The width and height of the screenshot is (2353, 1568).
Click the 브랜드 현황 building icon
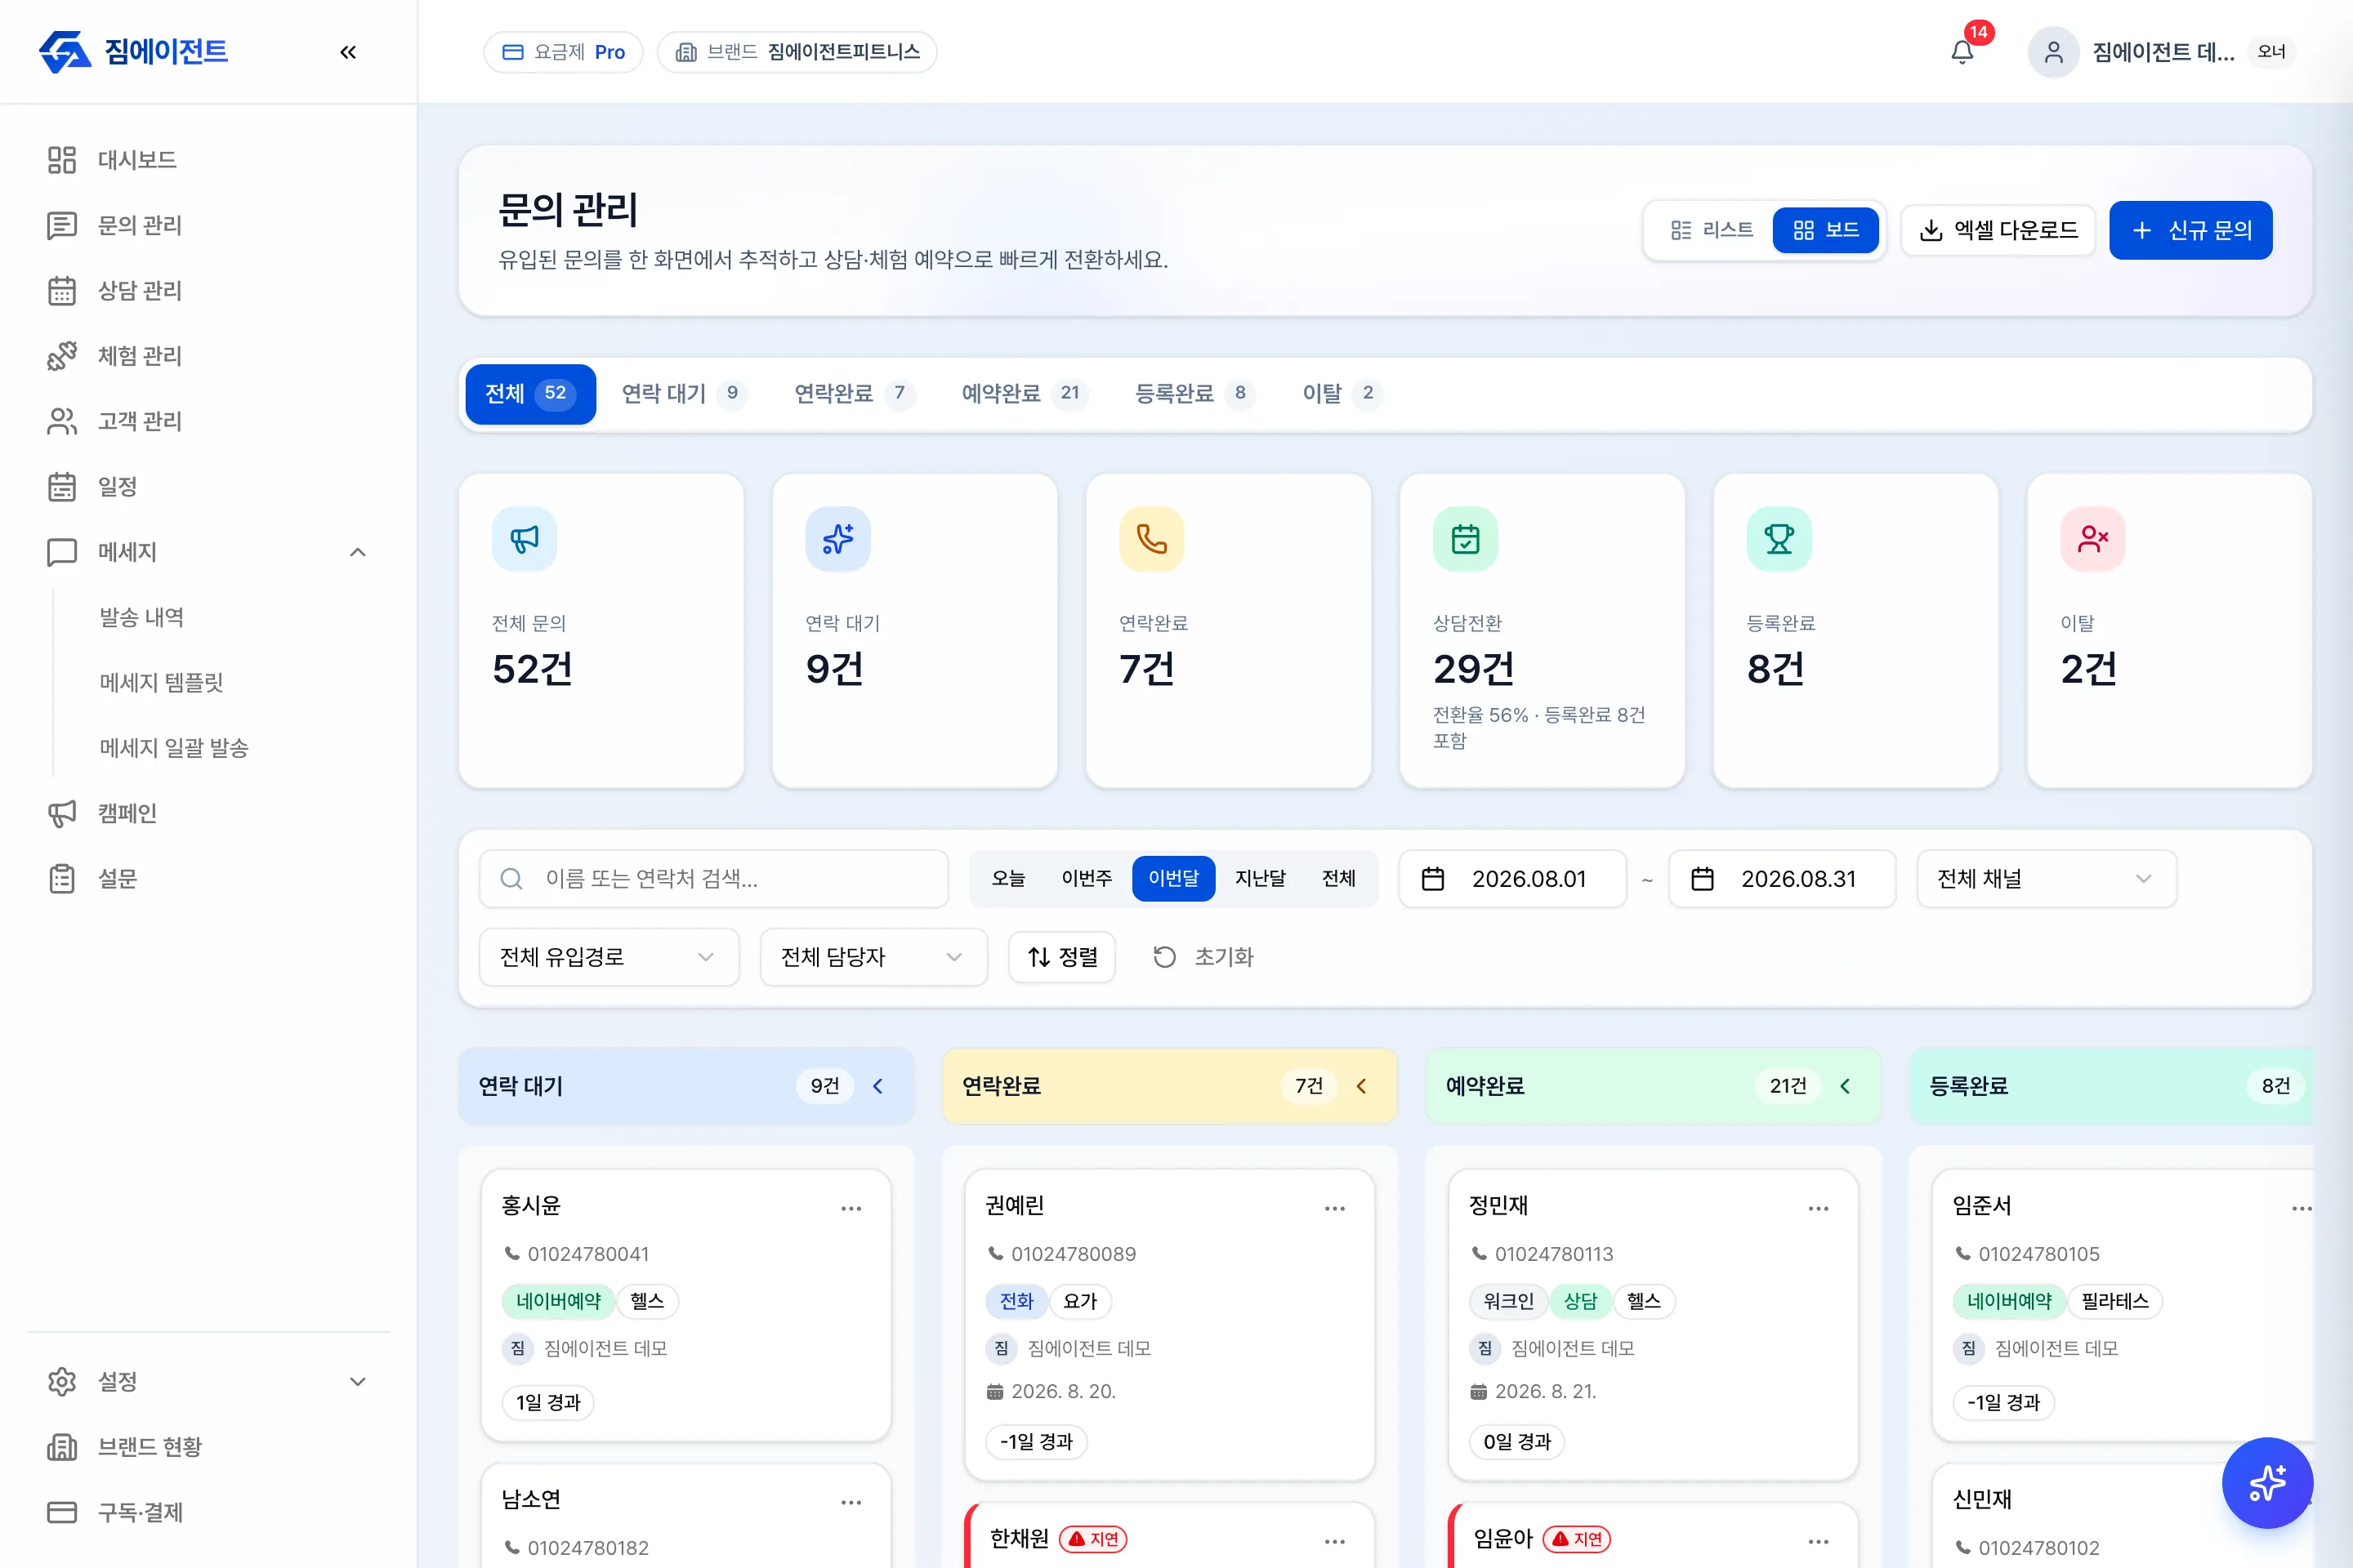pyautogui.click(x=62, y=1446)
